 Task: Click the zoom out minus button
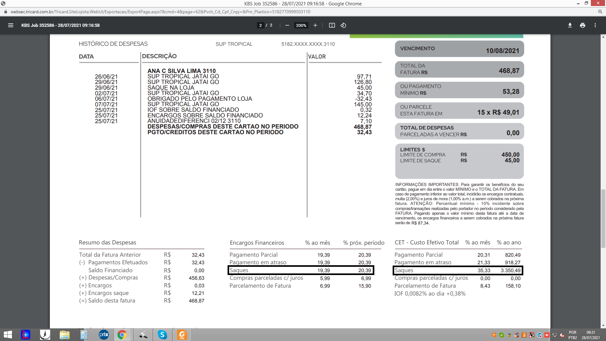click(287, 25)
